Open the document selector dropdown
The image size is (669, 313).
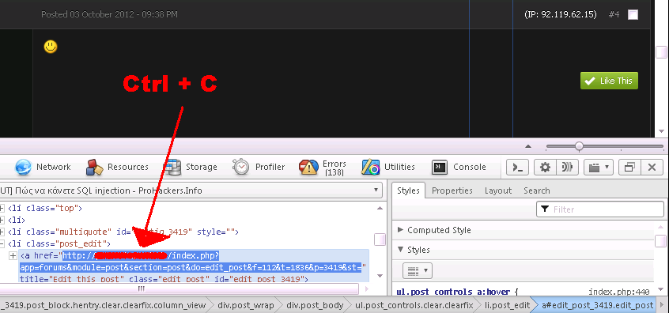[x=191, y=190]
